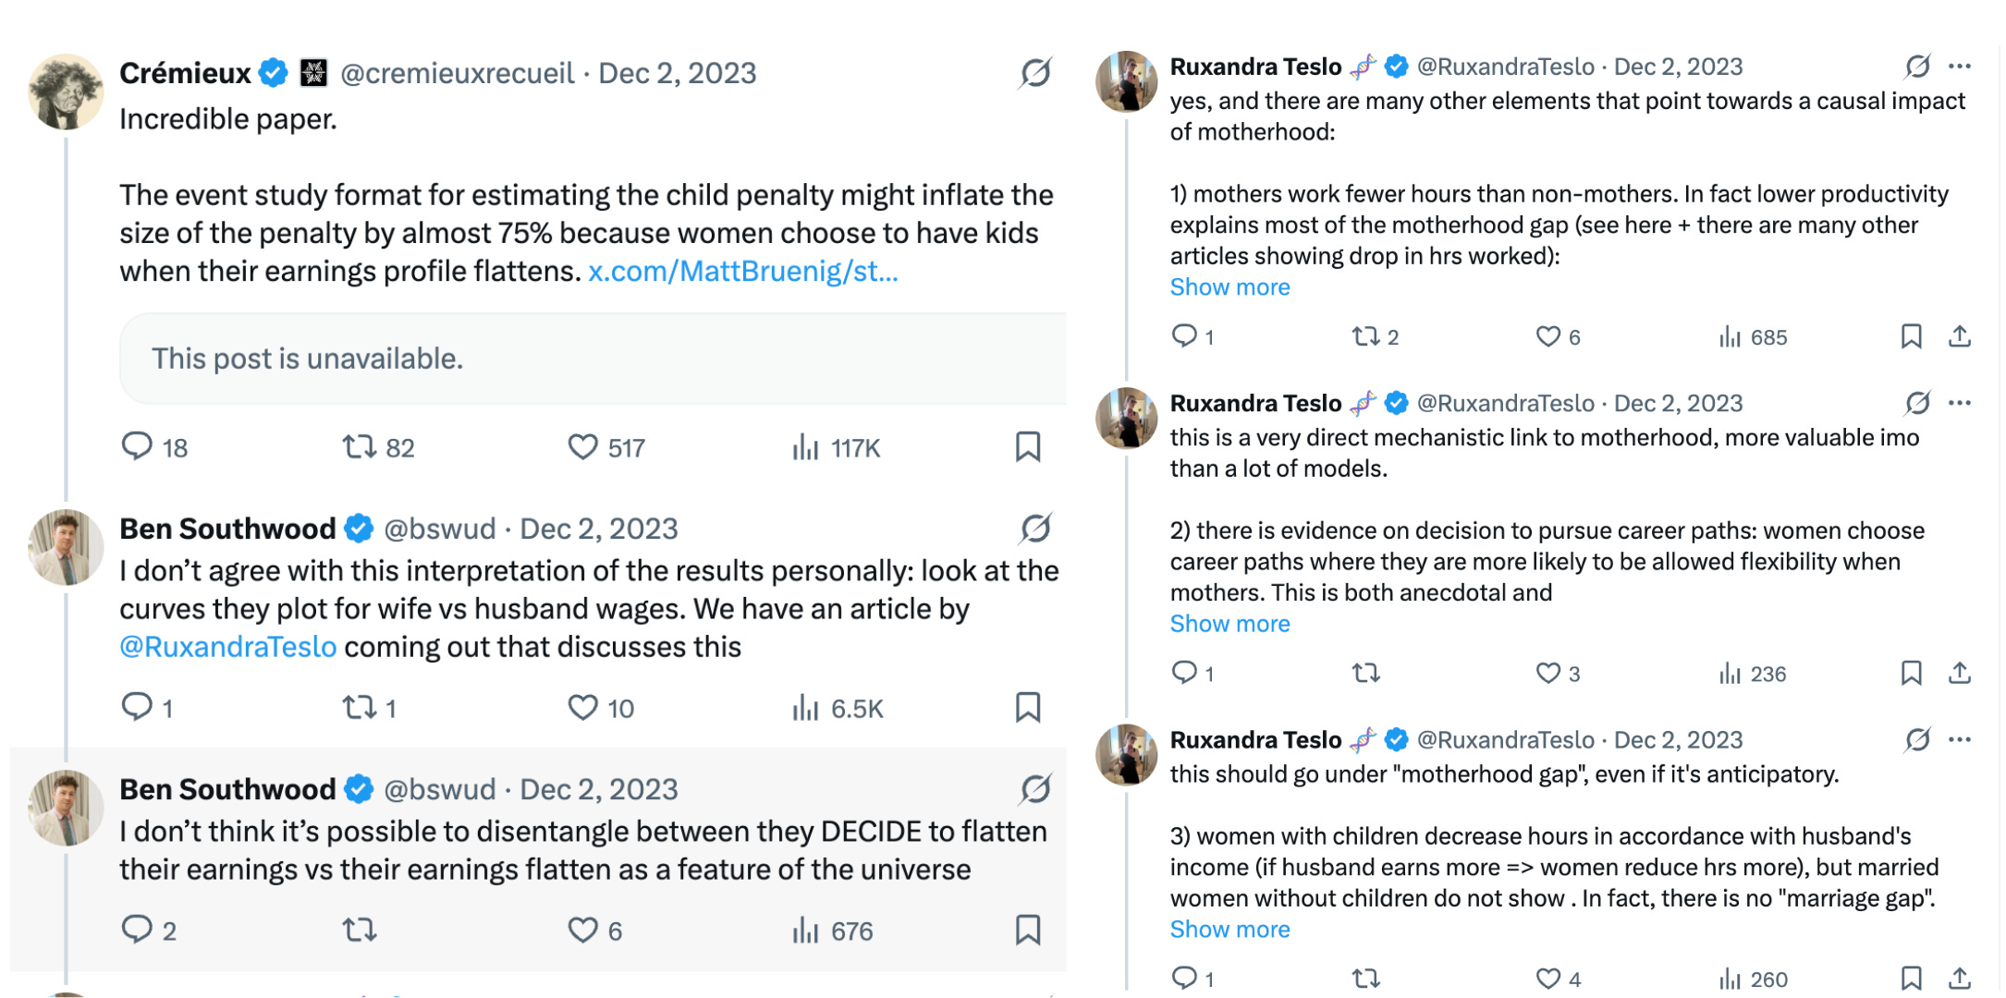The image size is (2006, 998).
Task: Open Crémieux's profile avatar
Action: (65, 91)
